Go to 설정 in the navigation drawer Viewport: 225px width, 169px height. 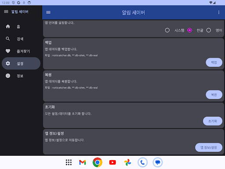click(21, 63)
